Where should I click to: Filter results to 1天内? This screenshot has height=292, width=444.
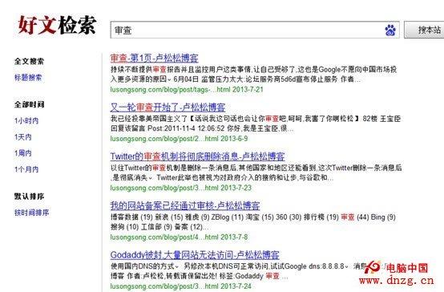[x=23, y=137]
